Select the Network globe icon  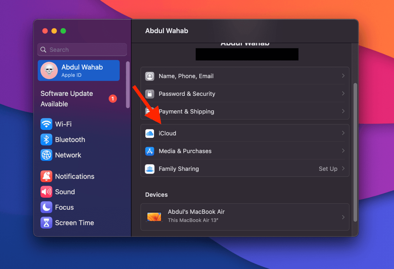[46, 155]
